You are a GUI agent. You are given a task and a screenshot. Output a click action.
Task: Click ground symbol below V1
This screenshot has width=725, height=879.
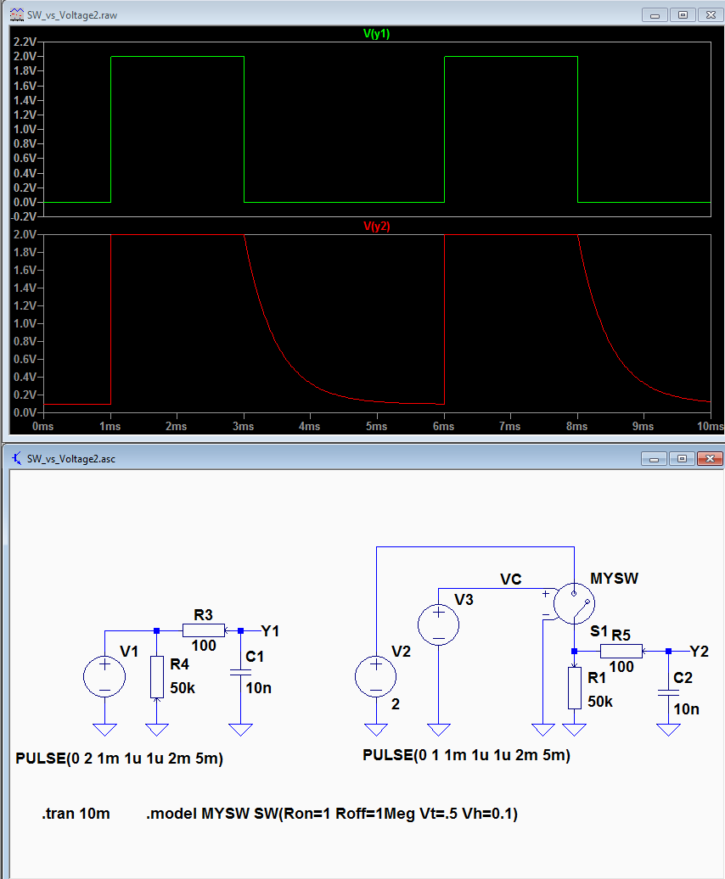click(x=105, y=730)
